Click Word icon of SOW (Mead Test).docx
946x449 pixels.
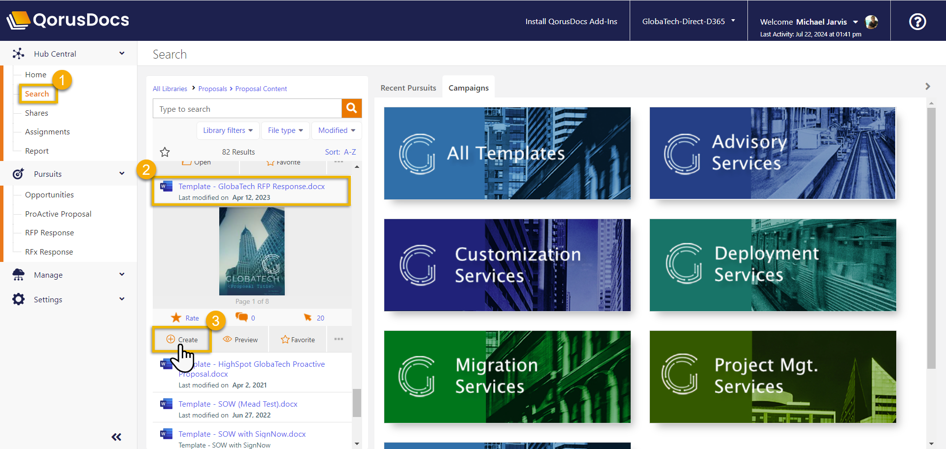pos(166,404)
